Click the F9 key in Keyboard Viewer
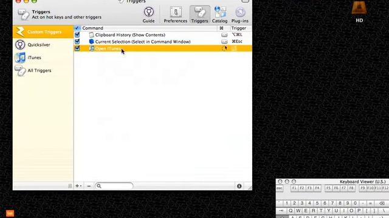The width and height of the screenshot is (389, 218). click(x=363, y=188)
